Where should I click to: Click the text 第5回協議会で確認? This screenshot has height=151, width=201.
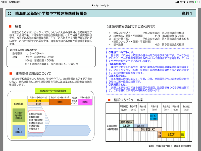point(173,45)
